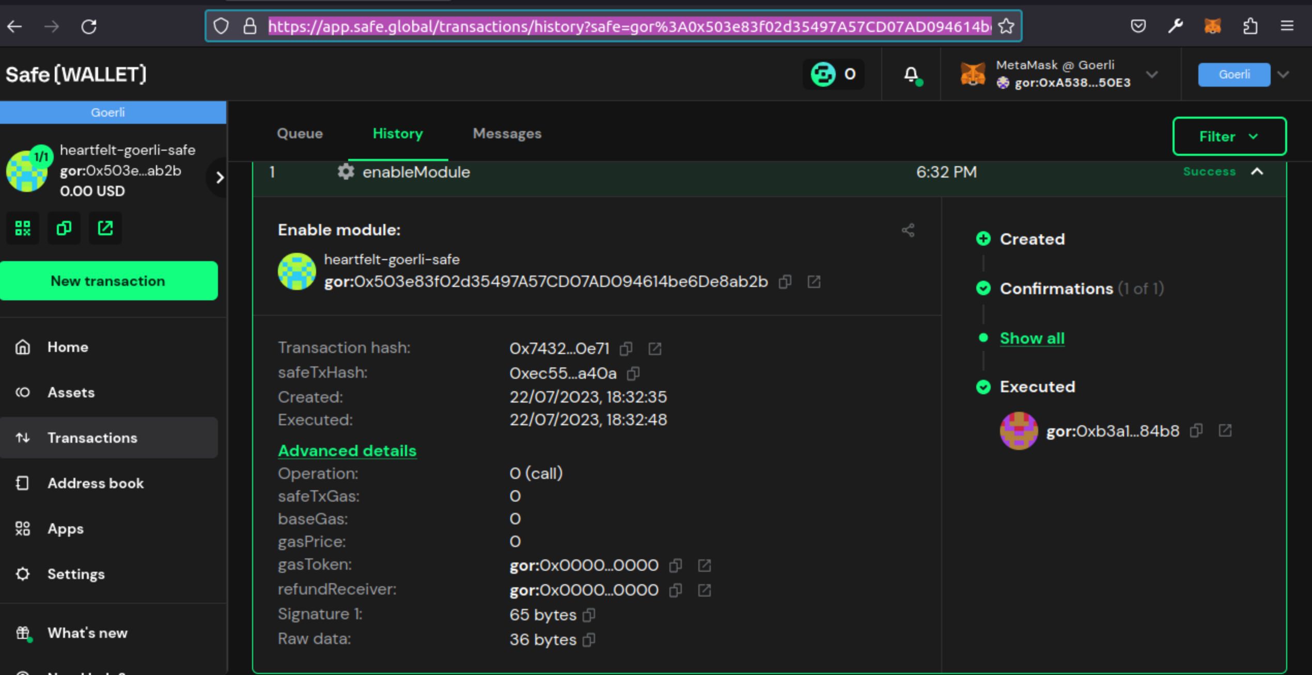Viewport: 1312px width, 675px height.
Task: Switch to the Queue tab
Action: pyautogui.click(x=300, y=134)
